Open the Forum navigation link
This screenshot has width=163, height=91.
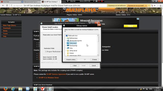pyautogui.click(x=5, y=34)
